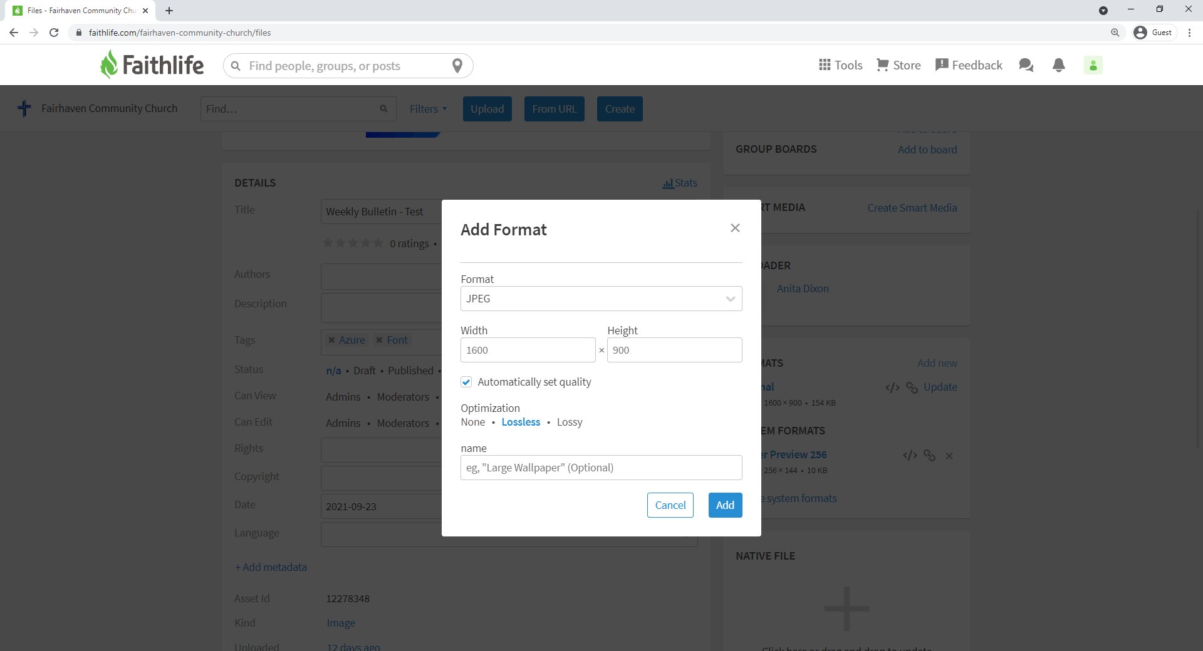Close the Files browser tab
This screenshot has height=651, width=1203.
145,11
